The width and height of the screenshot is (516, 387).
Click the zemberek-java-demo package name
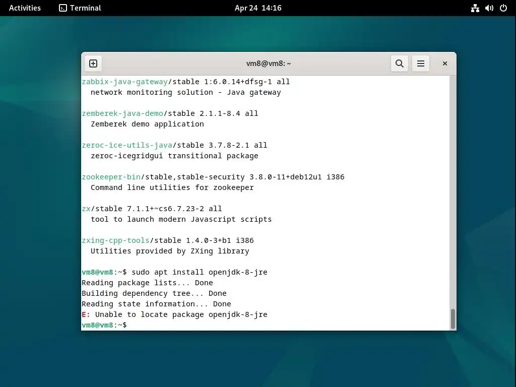click(x=122, y=113)
